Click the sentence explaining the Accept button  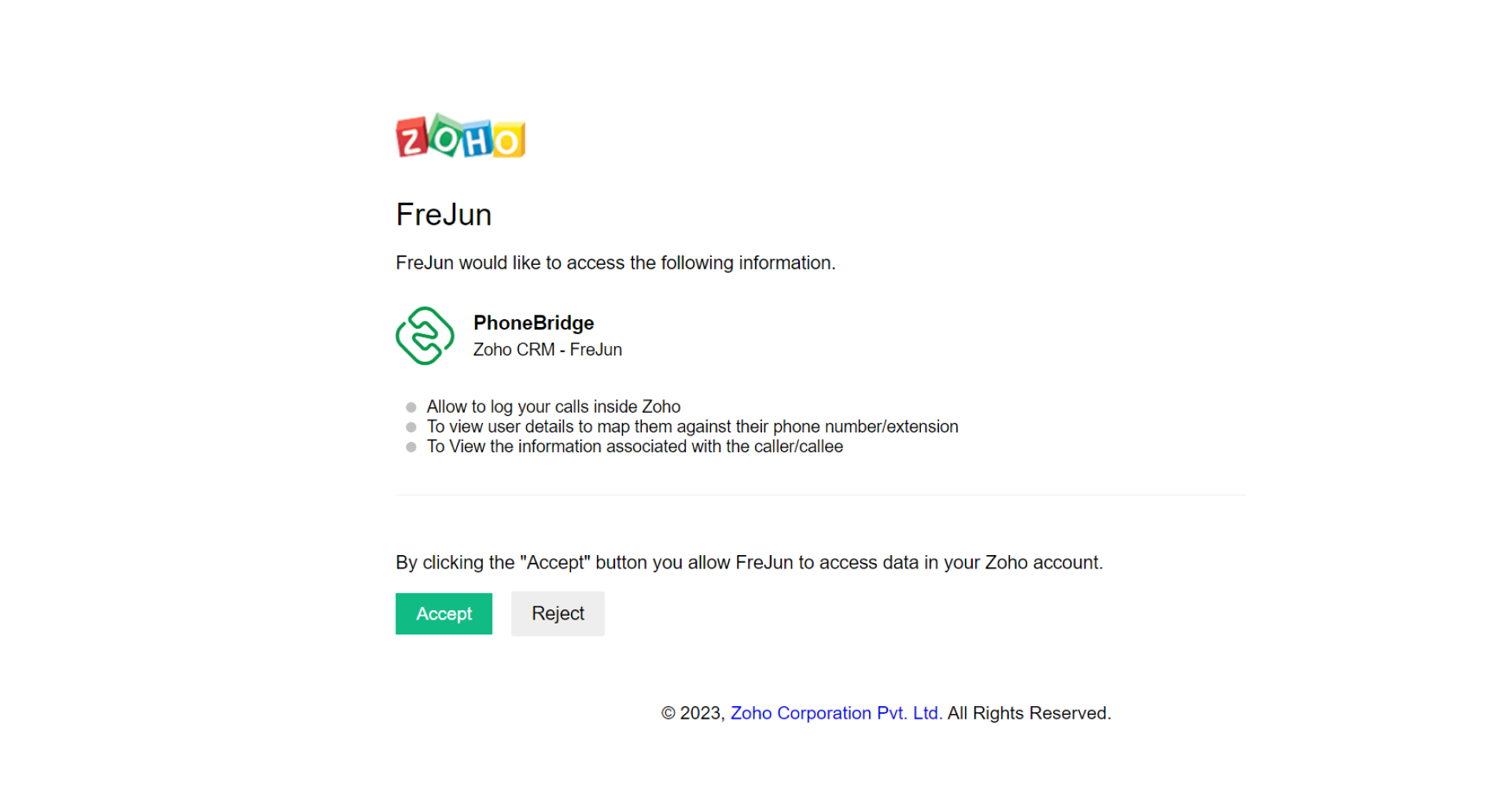tap(749, 562)
